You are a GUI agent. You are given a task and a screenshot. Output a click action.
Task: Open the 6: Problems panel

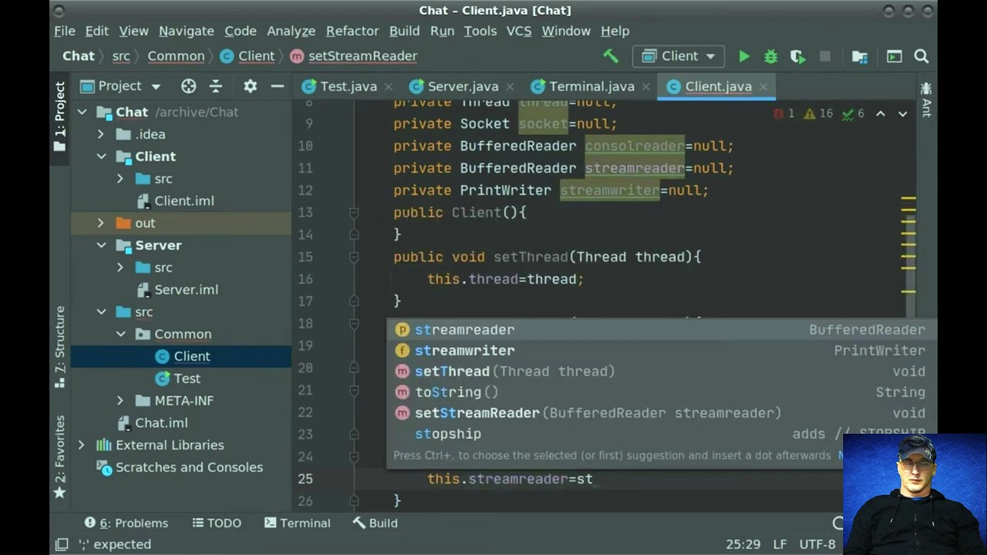(x=126, y=523)
